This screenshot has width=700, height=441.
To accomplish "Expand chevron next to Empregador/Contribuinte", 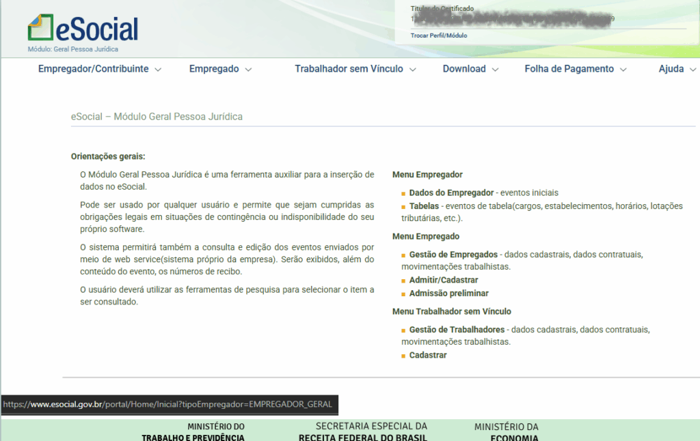I will (x=158, y=70).
